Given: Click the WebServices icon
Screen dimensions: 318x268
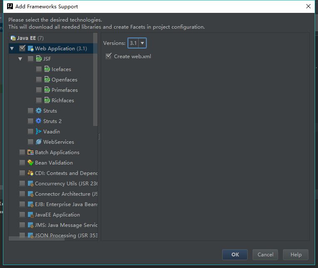Looking at the screenshot, I should click(x=39, y=142).
